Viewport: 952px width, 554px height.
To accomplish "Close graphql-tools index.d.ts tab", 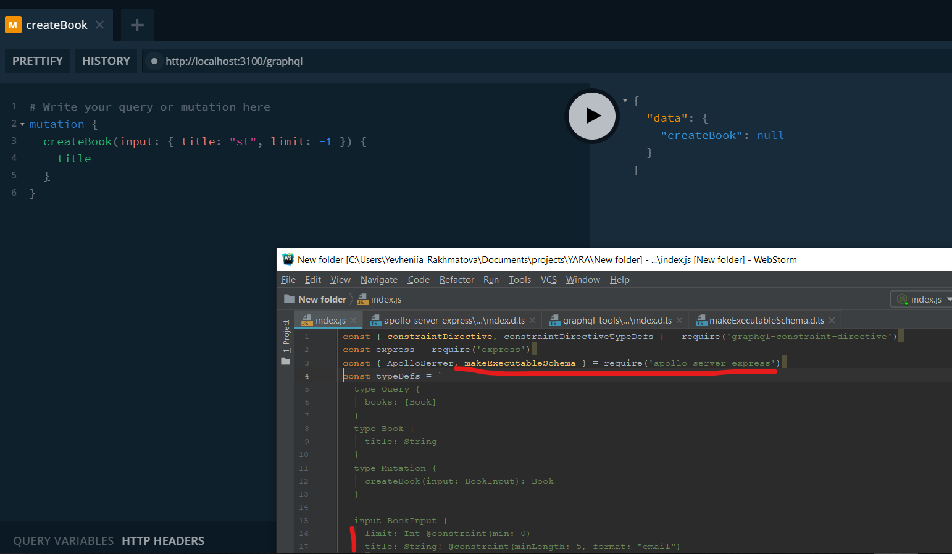I will pos(679,320).
